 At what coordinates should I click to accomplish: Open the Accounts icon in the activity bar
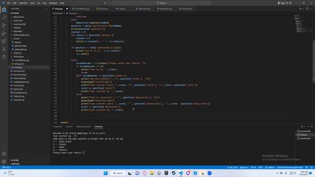tap(4, 154)
